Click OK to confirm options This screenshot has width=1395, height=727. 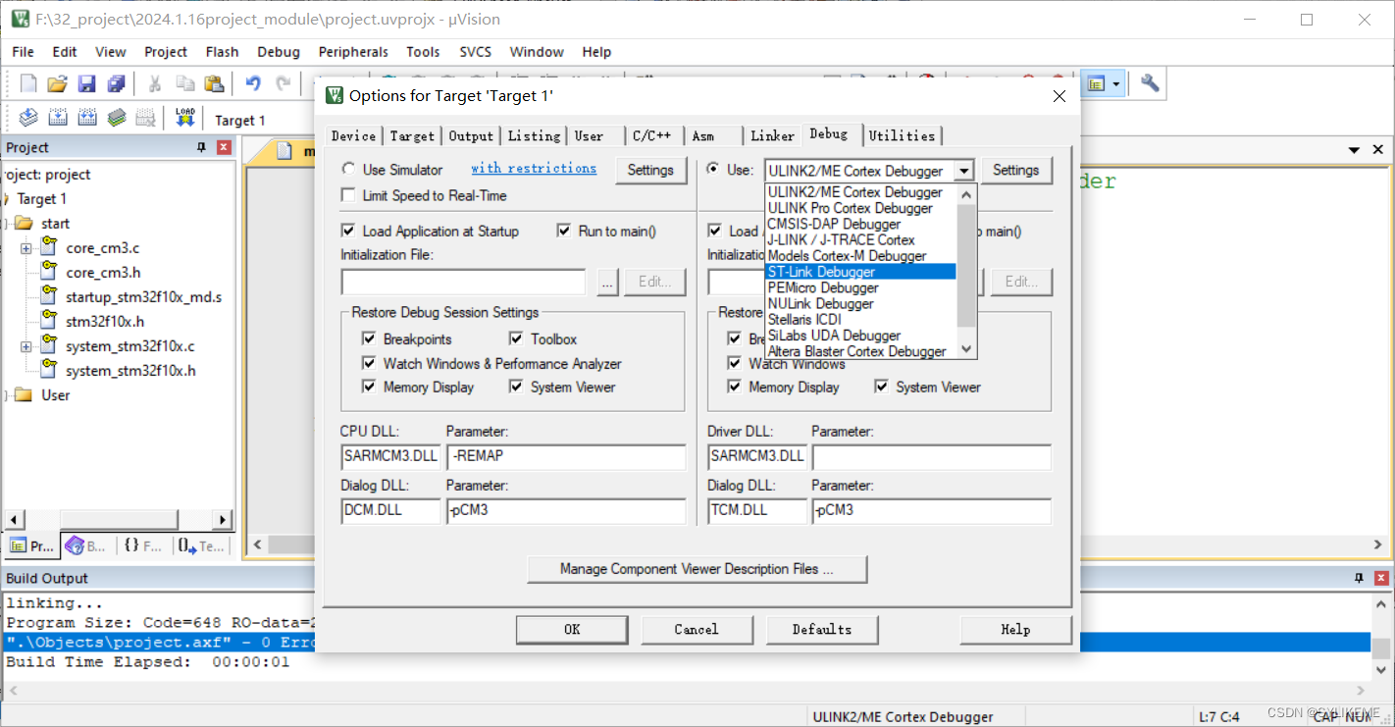coord(572,630)
